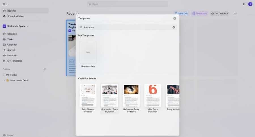The height and width of the screenshot is (137, 255).
Task: Open My Templates in sidebar
Action: click(x=15, y=61)
